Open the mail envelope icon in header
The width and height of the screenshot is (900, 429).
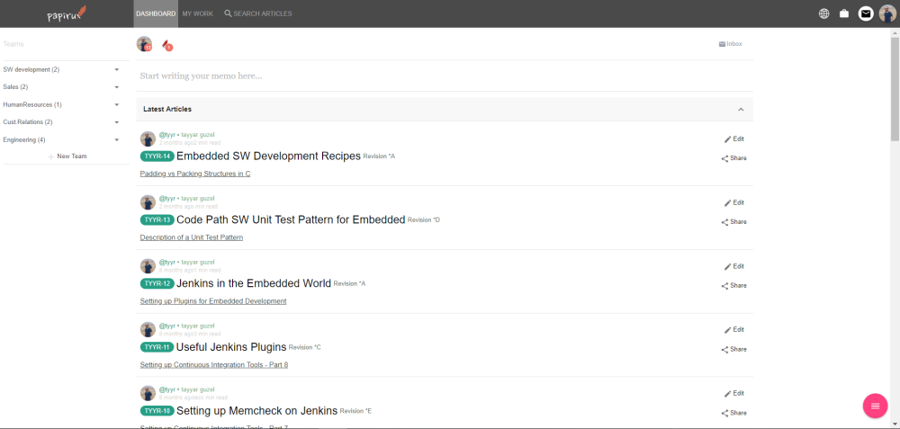pos(866,13)
